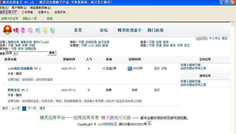Image resolution: width=236 pixels, height=134 pixels.
Task: Open 转送宝宝 V1.1 app details
Action: 18,90
